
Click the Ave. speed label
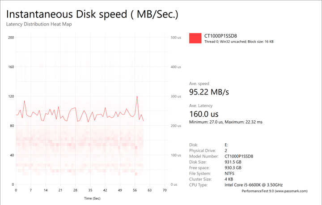pyautogui.click(x=199, y=84)
